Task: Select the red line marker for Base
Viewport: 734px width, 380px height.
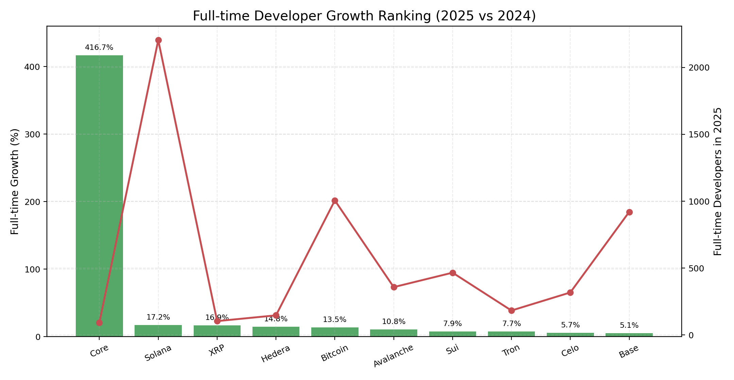Action: coord(629,212)
